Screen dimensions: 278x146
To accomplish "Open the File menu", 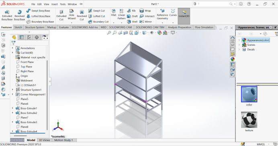I will (x=33, y=4).
